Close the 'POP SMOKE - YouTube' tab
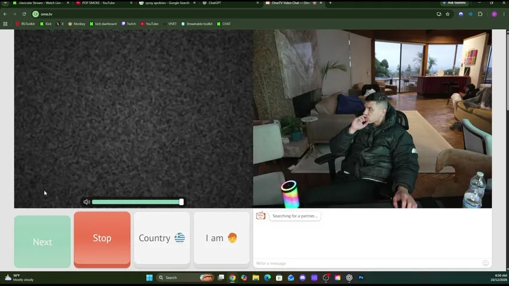 click(x=131, y=3)
